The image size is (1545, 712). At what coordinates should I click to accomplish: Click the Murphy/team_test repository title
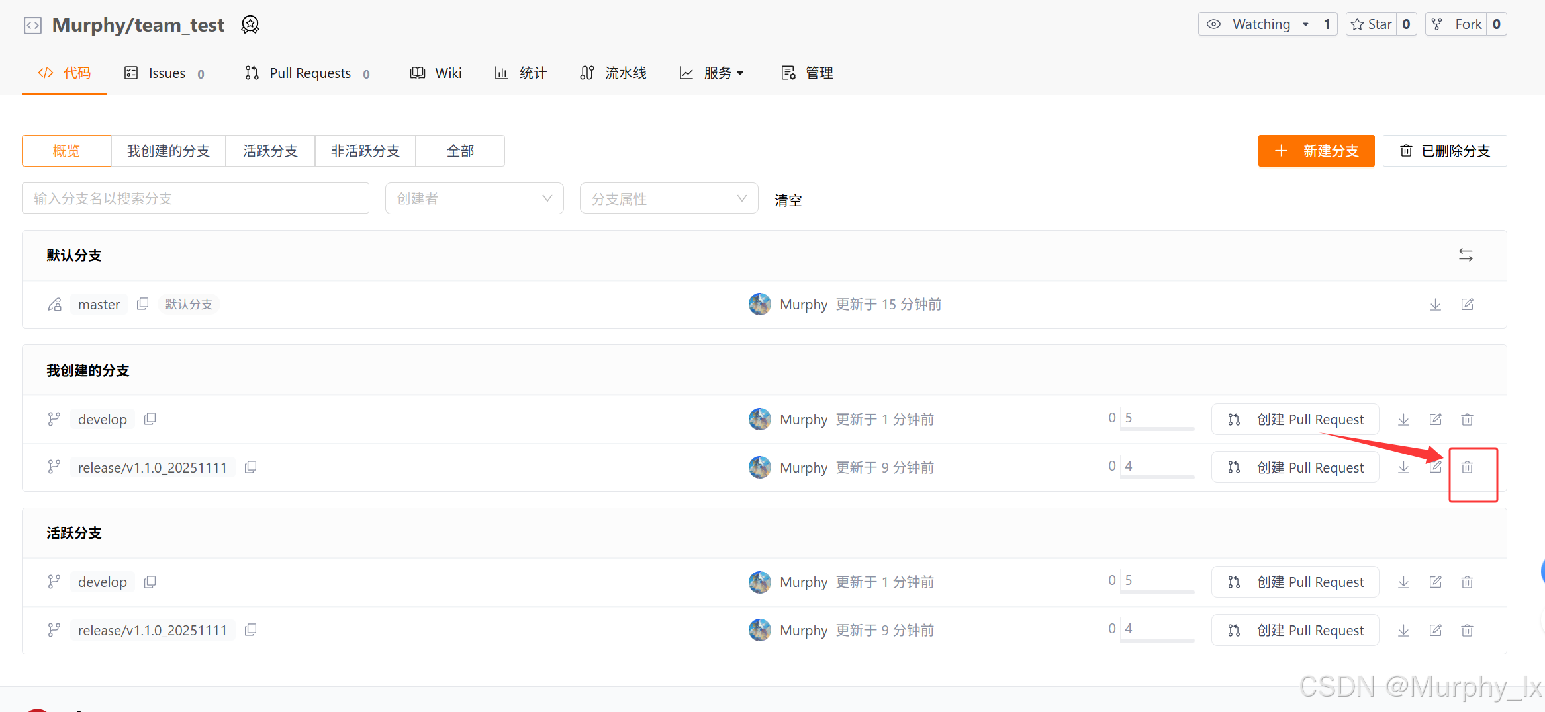coord(138,25)
